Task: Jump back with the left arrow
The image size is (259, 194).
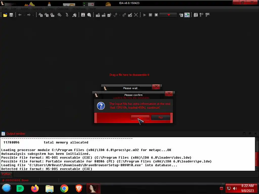Action: click(x=20, y=15)
